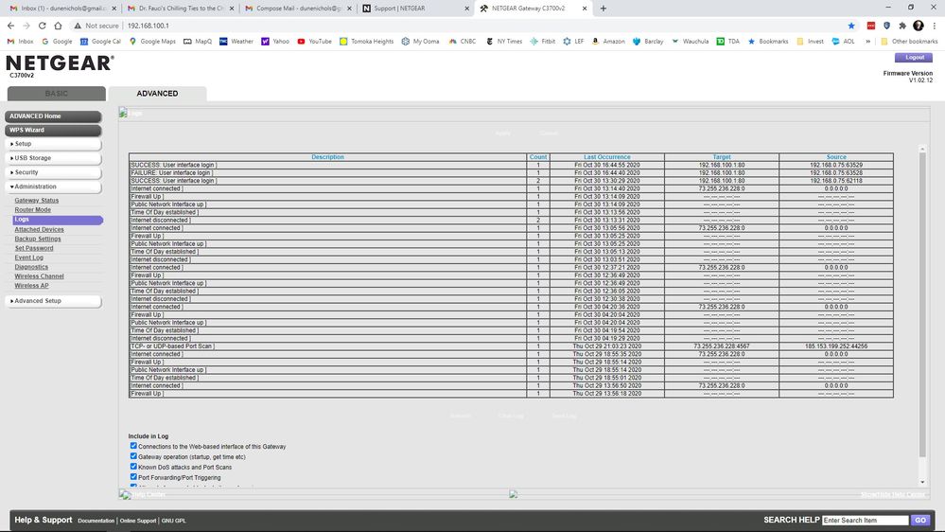This screenshot has height=532, width=945.
Task: Click the Logout button
Action: [914, 58]
